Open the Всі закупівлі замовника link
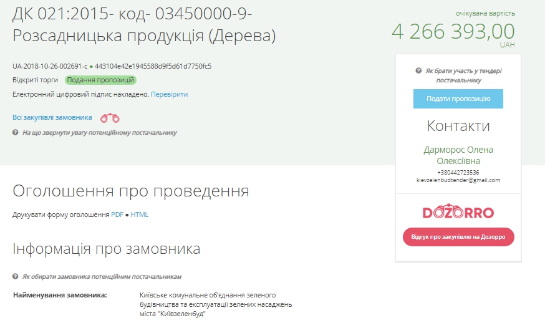The width and height of the screenshot is (545, 323). coord(52,118)
